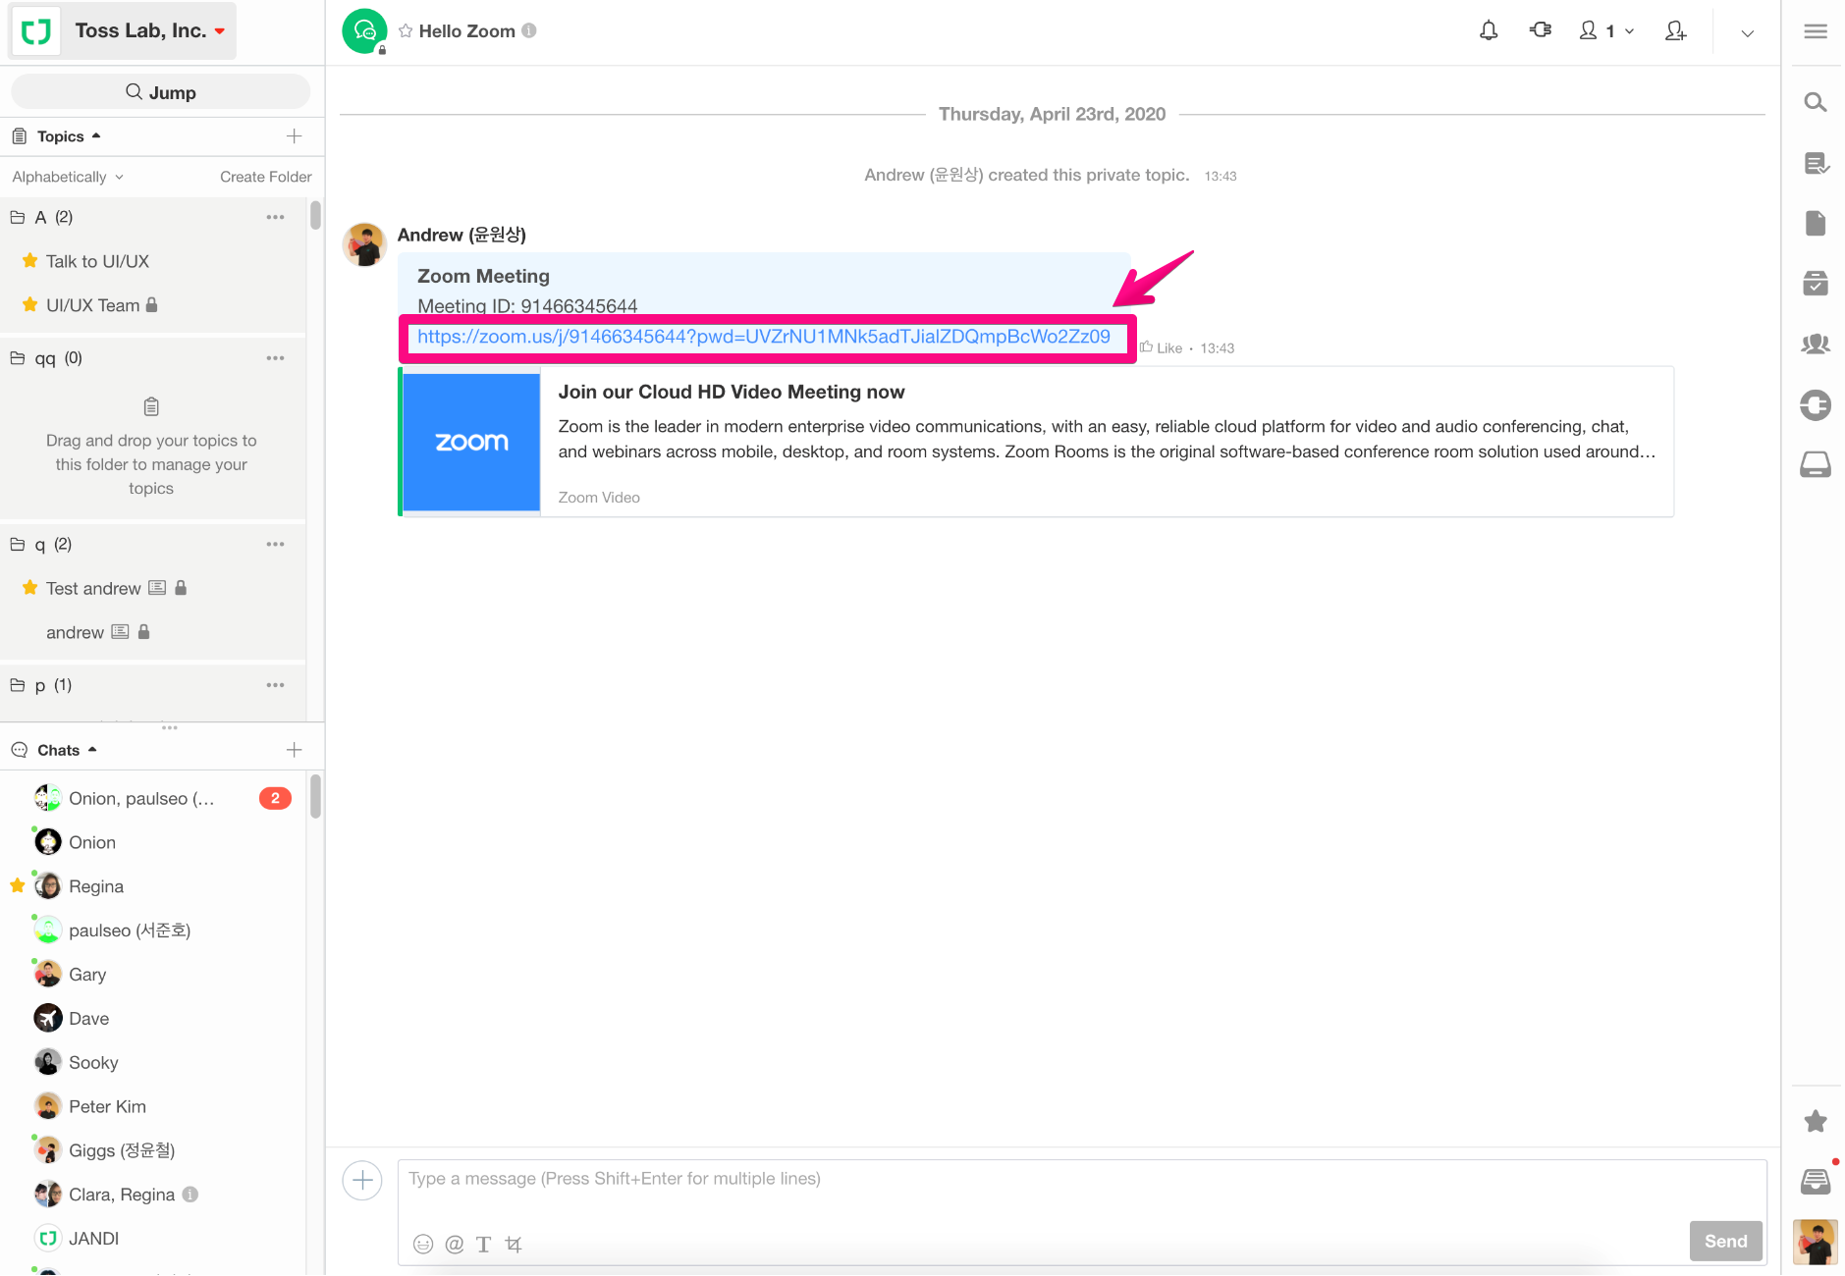1845x1276 pixels.
Task: Open the andrew topic
Action: coord(75,632)
